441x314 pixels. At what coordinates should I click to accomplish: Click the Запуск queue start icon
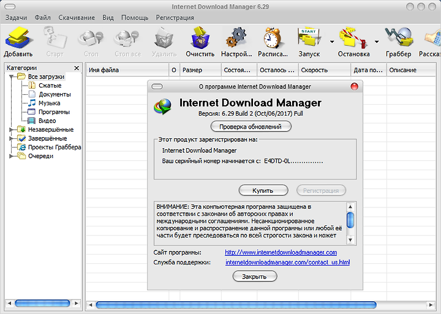[309, 38]
